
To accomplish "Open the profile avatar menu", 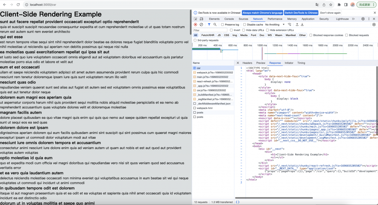I will tap(353, 4).
